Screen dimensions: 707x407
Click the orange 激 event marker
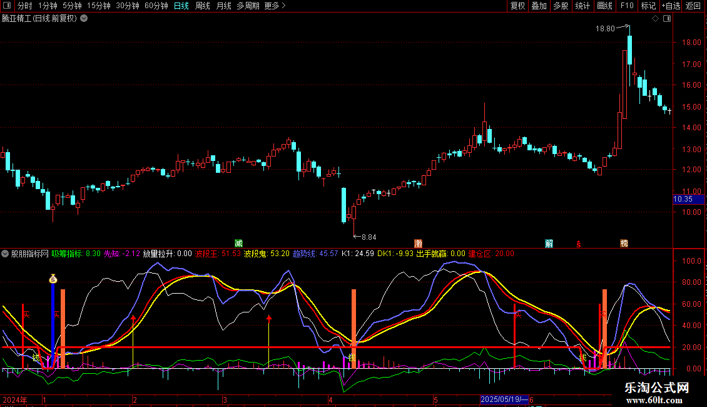(418, 244)
